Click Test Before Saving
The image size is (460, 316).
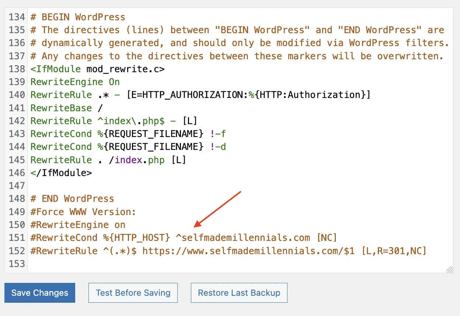tap(133, 292)
